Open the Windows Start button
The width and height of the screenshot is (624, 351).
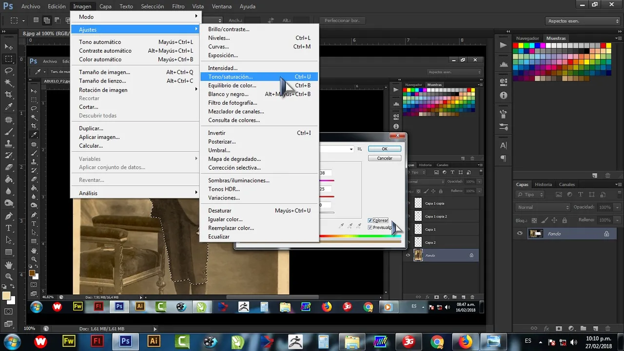pyautogui.click(x=11, y=341)
